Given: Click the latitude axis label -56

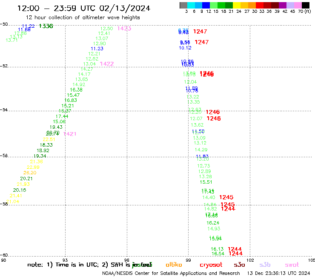Looking at the screenshot, I should tap(4, 156).
